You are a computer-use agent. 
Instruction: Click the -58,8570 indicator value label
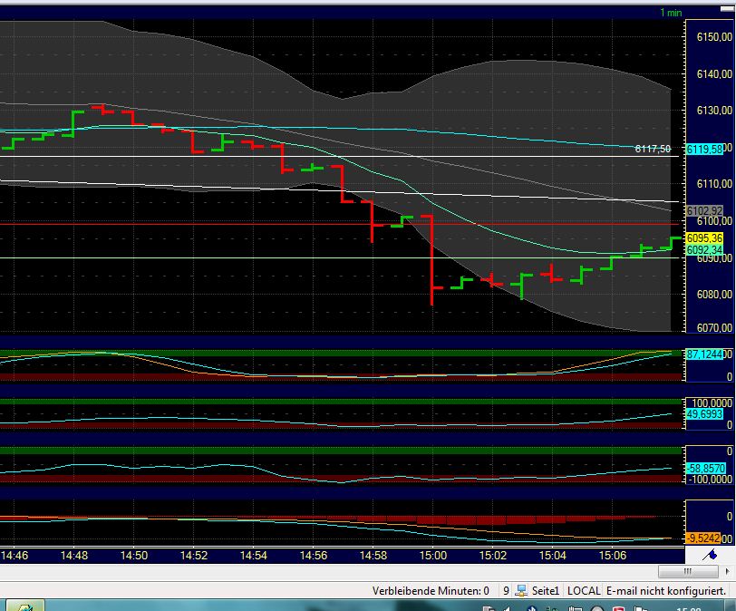pyautogui.click(x=704, y=468)
